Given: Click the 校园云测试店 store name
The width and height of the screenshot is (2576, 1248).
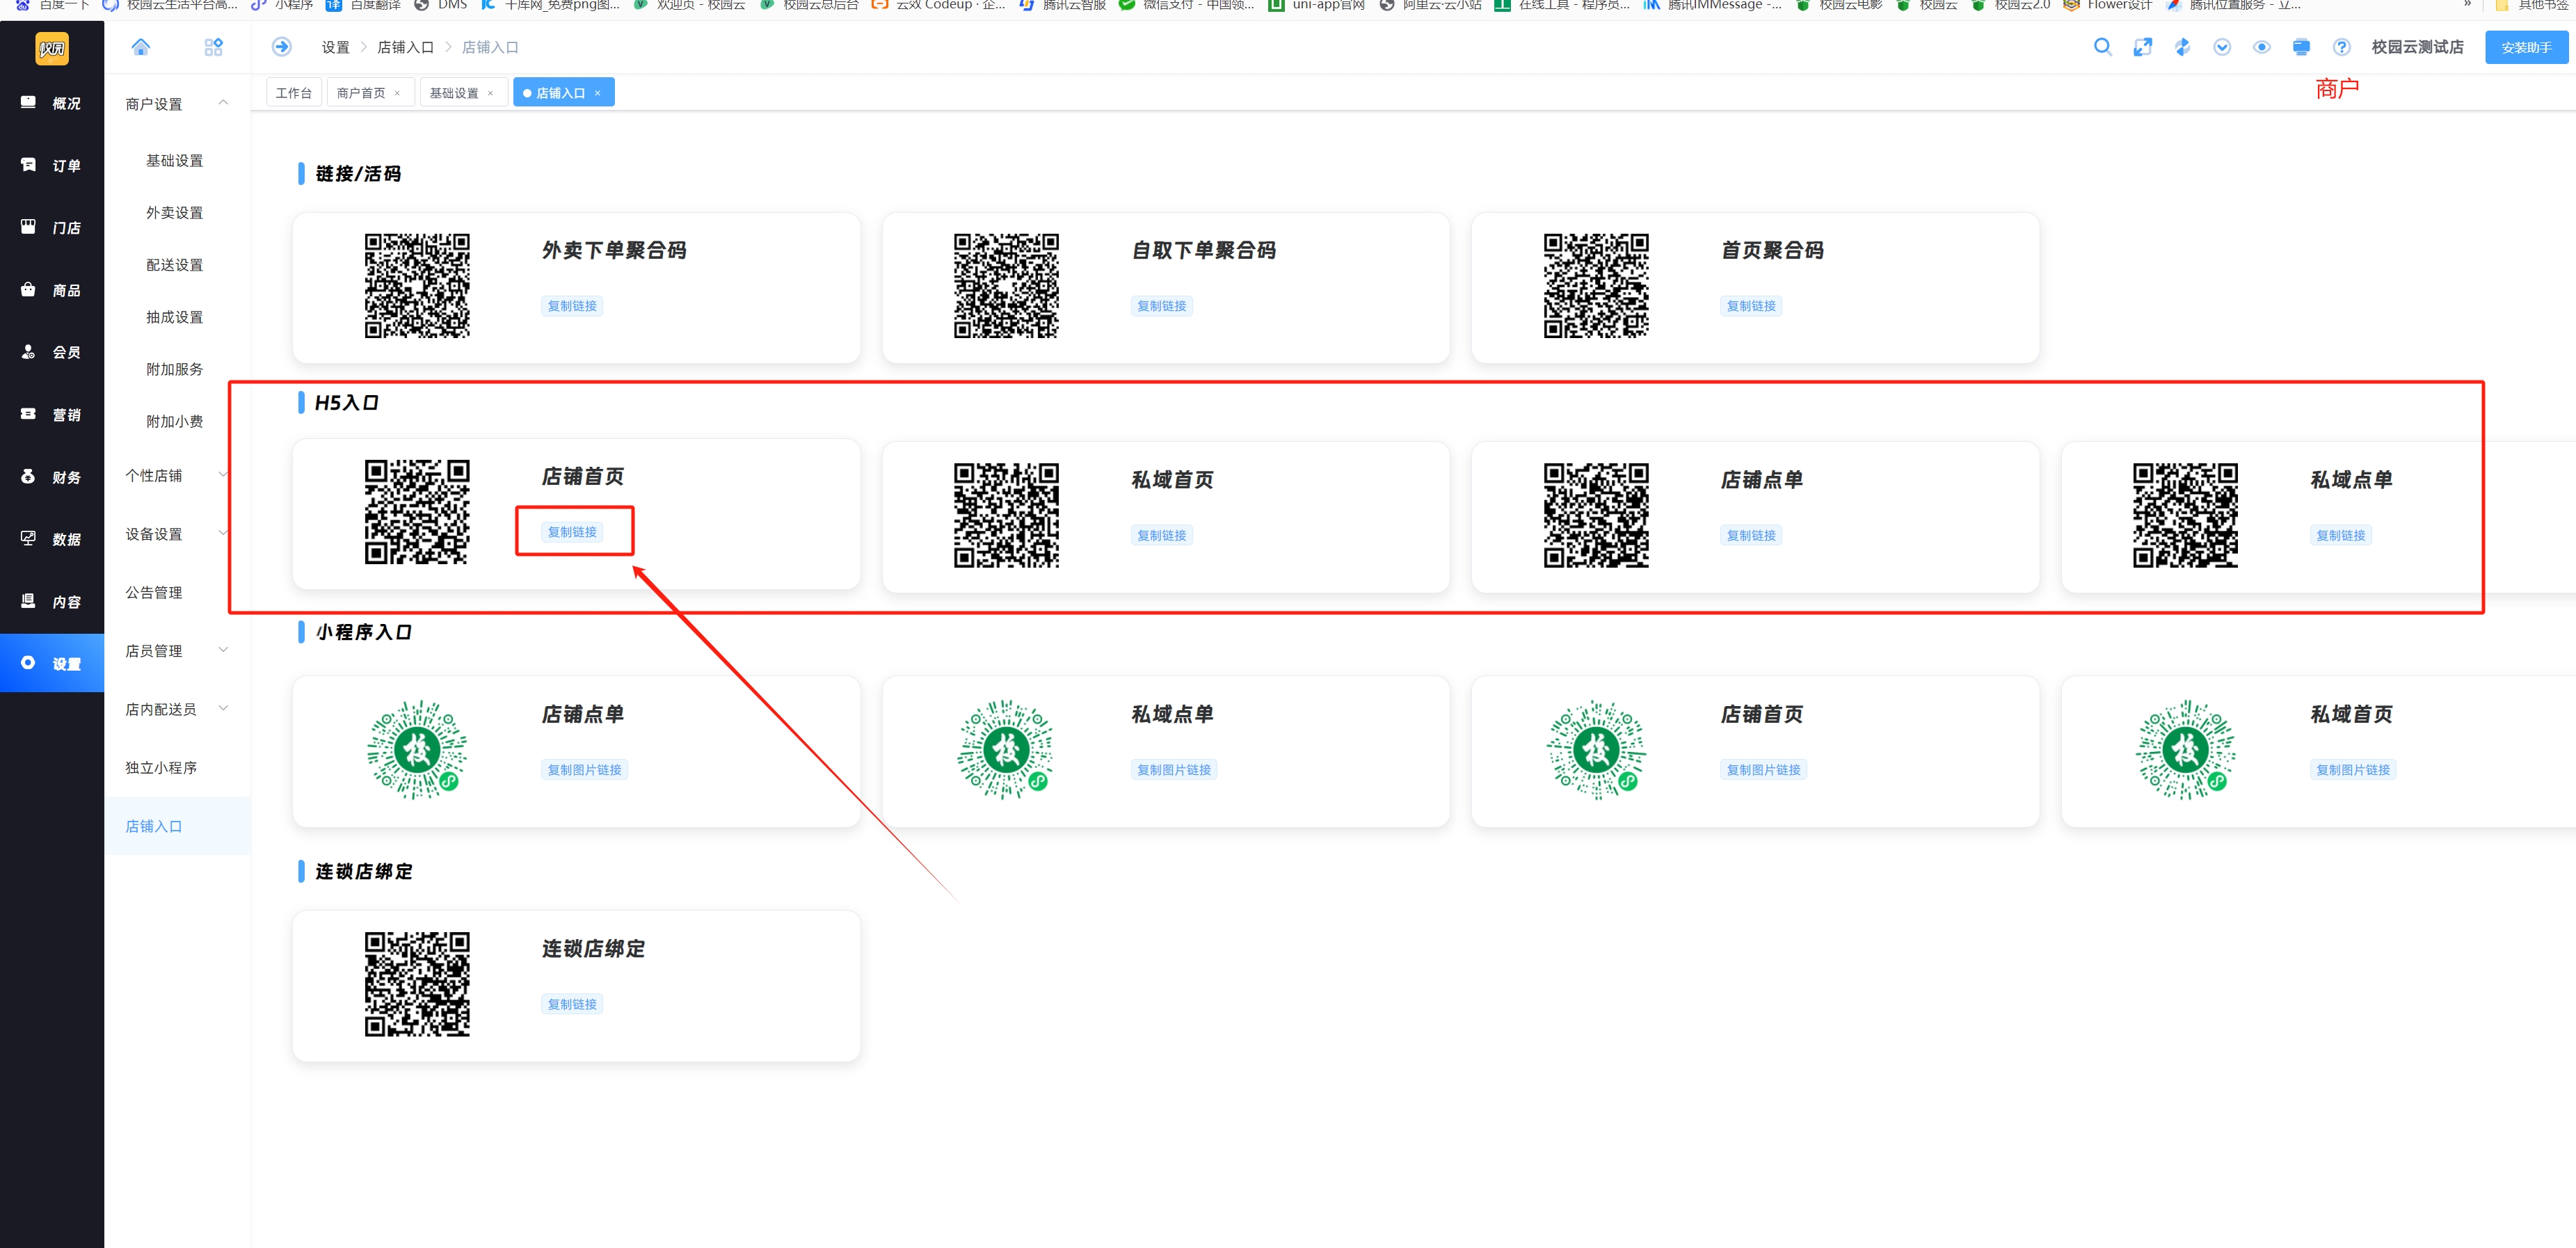Looking at the screenshot, I should [x=2417, y=47].
